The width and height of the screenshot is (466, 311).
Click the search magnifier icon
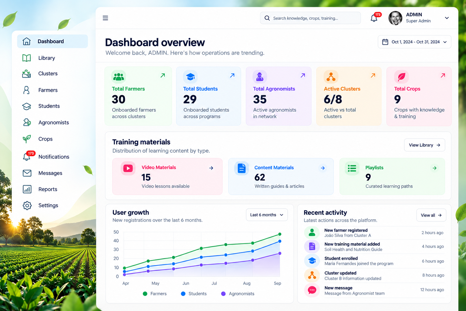pos(267,18)
